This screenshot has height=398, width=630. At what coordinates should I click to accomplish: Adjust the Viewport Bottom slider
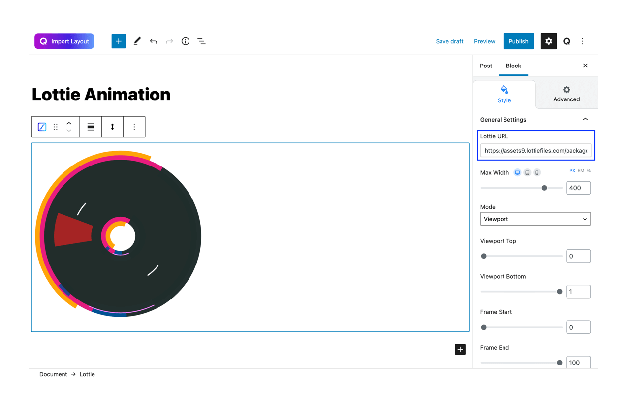pos(522,292)
